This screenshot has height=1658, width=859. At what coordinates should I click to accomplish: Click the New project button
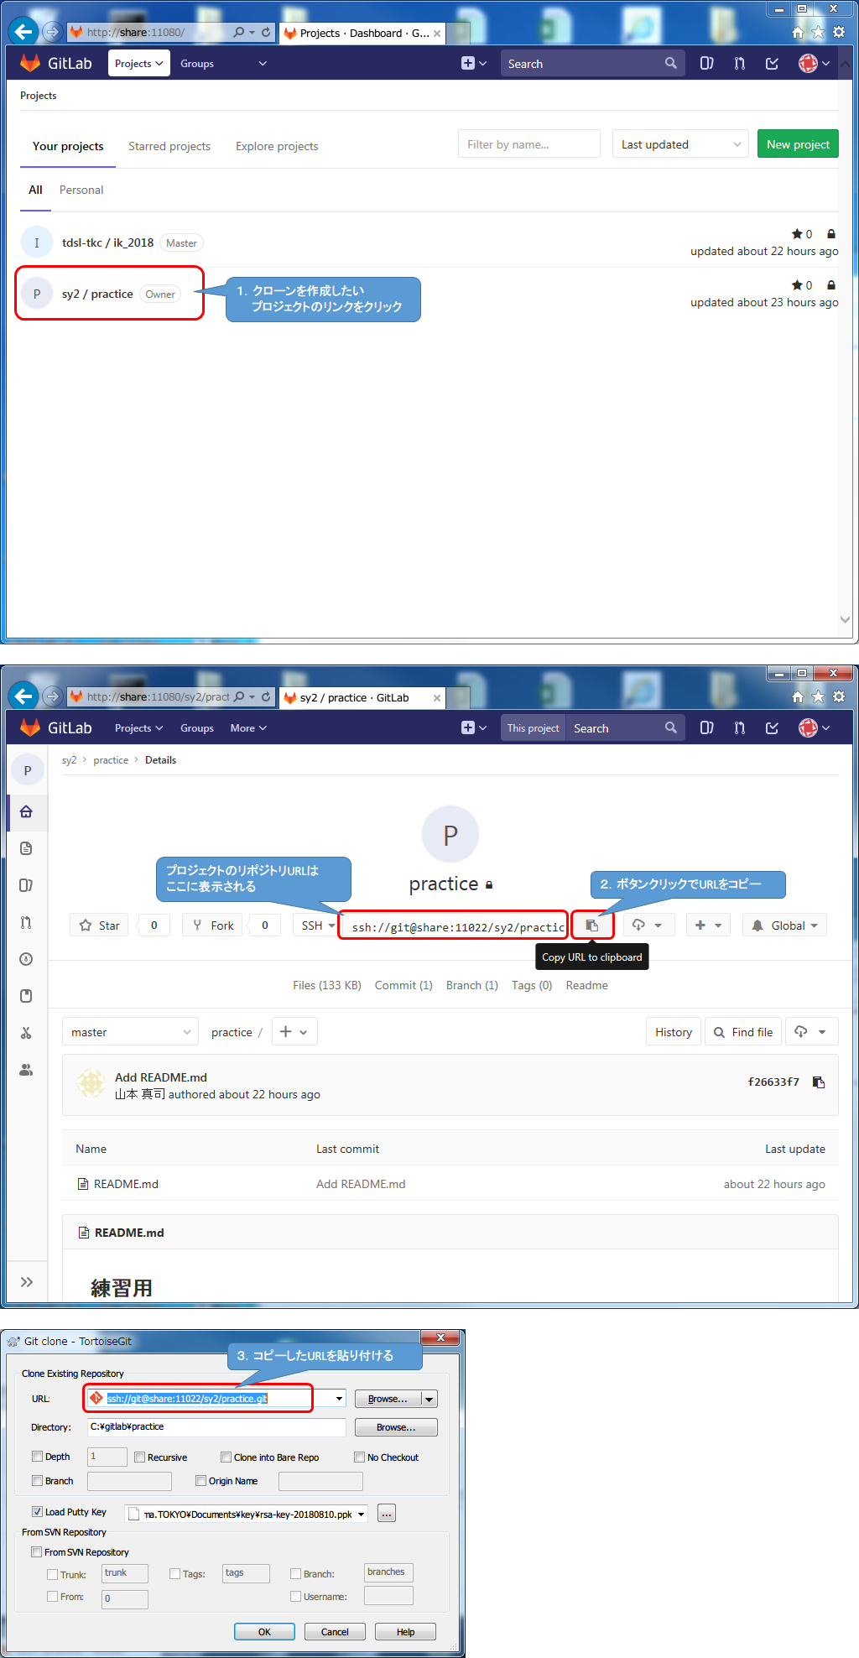tap(797, 144)
